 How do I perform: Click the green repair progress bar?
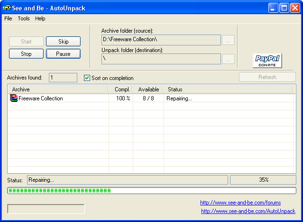[152, 191]
